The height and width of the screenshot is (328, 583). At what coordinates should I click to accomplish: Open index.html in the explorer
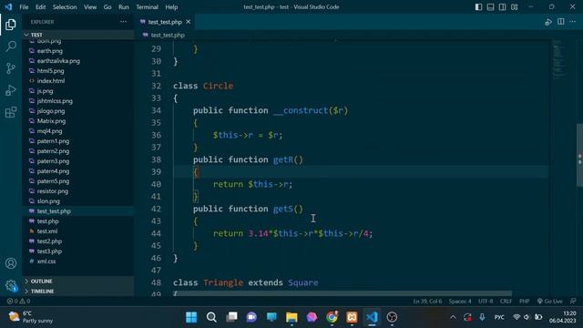click(51, 81)
